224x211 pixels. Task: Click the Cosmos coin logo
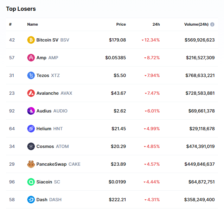pos(31,146)
